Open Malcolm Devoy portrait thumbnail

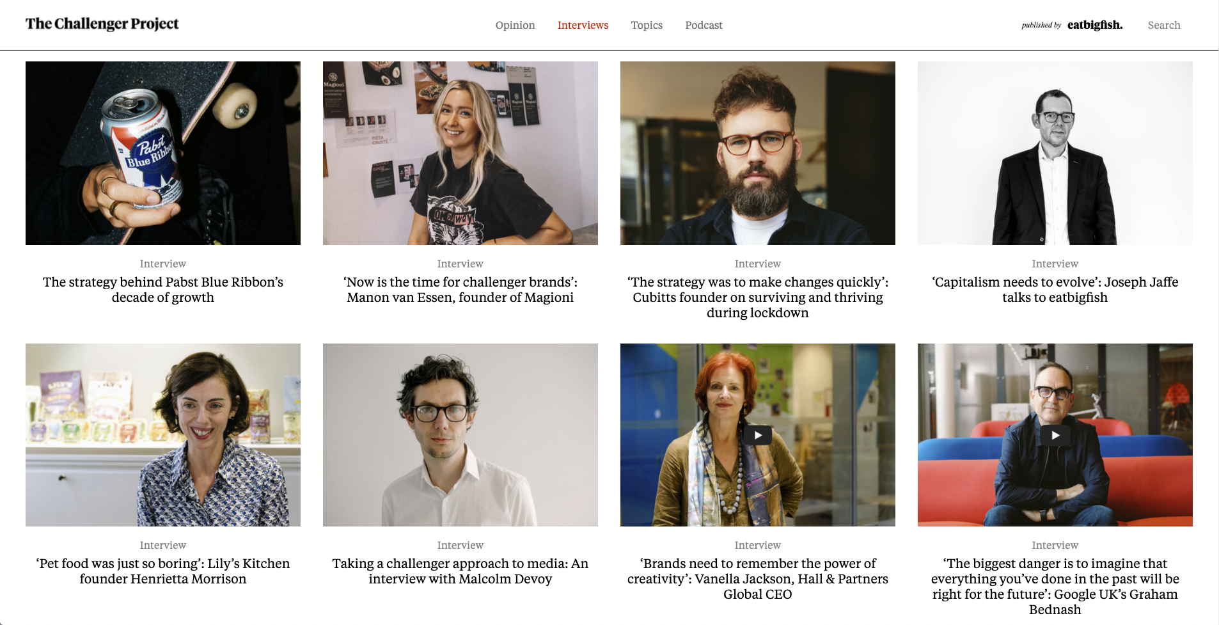pyautogui.click(x=460, y=435)
